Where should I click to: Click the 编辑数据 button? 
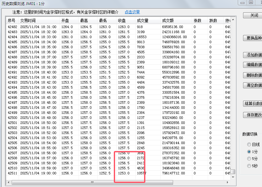click(x=253, y=65)
